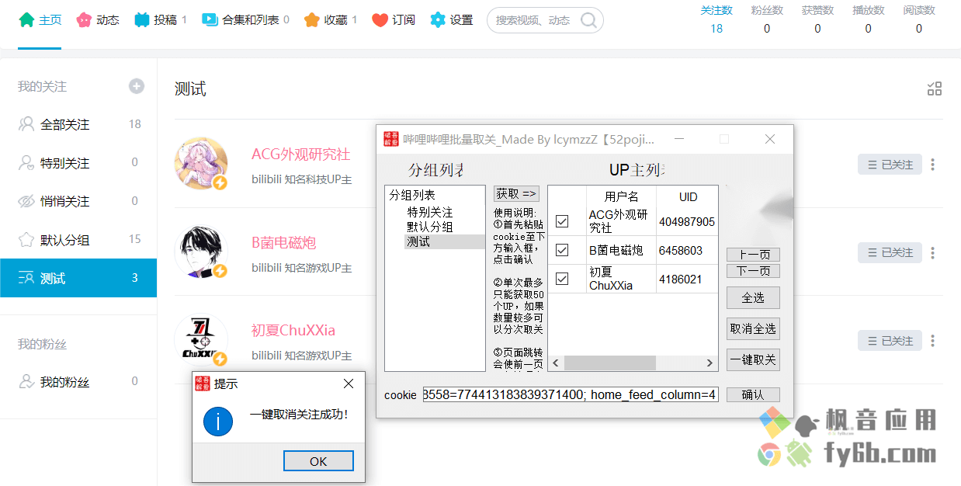Minimize the 哔哩哔哩批量取关 tool window
The image size is (961, 486).
pyautogui.click(x=680, y=139)
